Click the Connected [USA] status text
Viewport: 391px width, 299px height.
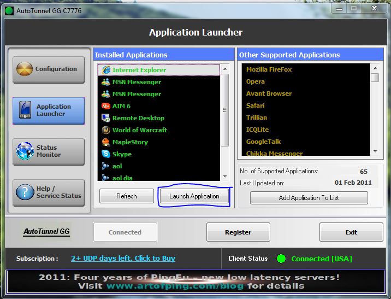click(x=322, y=259)
